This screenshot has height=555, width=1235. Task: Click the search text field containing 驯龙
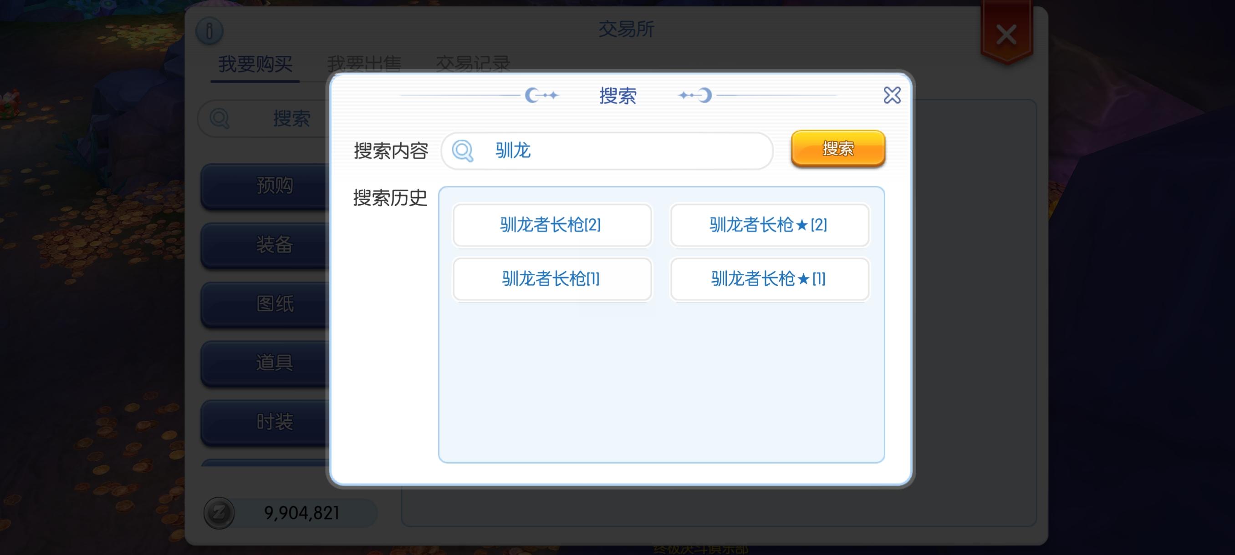pos(623,151)
